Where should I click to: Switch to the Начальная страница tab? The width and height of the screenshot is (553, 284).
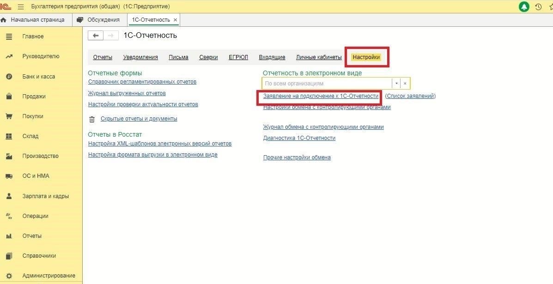[33, 20]
